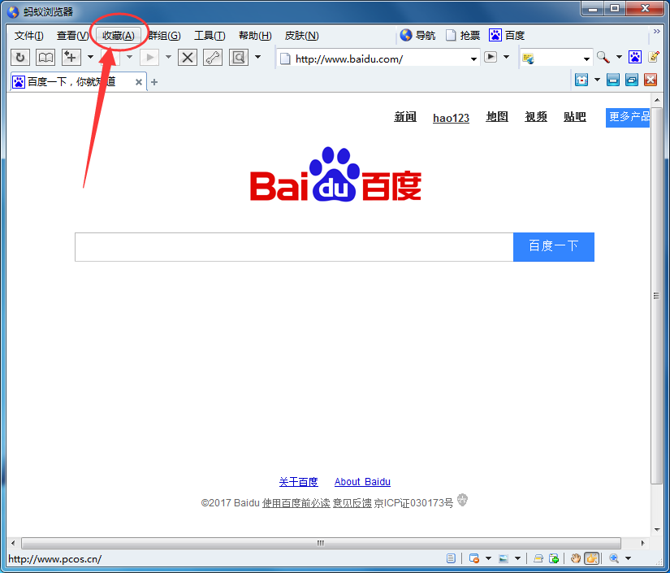The image size is (670, 573).
Task: Click the 视频 link
Action: pyautogui.click(x=536, y=117)
